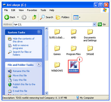
Task: Click the task pane scrollbar up arrow
Action: [47, 29]
